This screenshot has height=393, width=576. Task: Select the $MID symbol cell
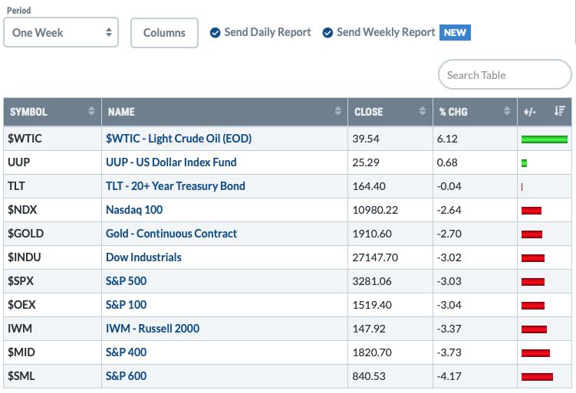tap(52, 352)
